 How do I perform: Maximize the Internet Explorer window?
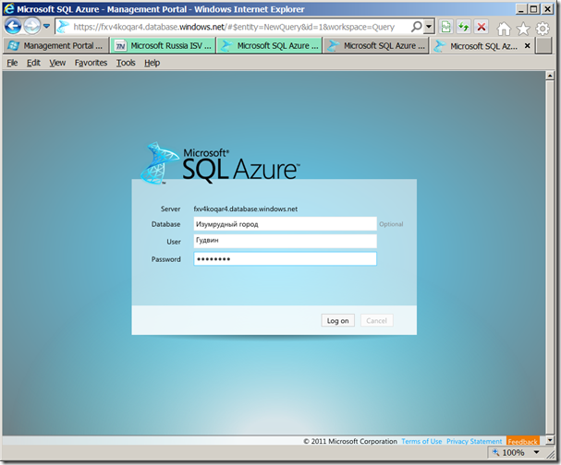(x=533, y=9)
